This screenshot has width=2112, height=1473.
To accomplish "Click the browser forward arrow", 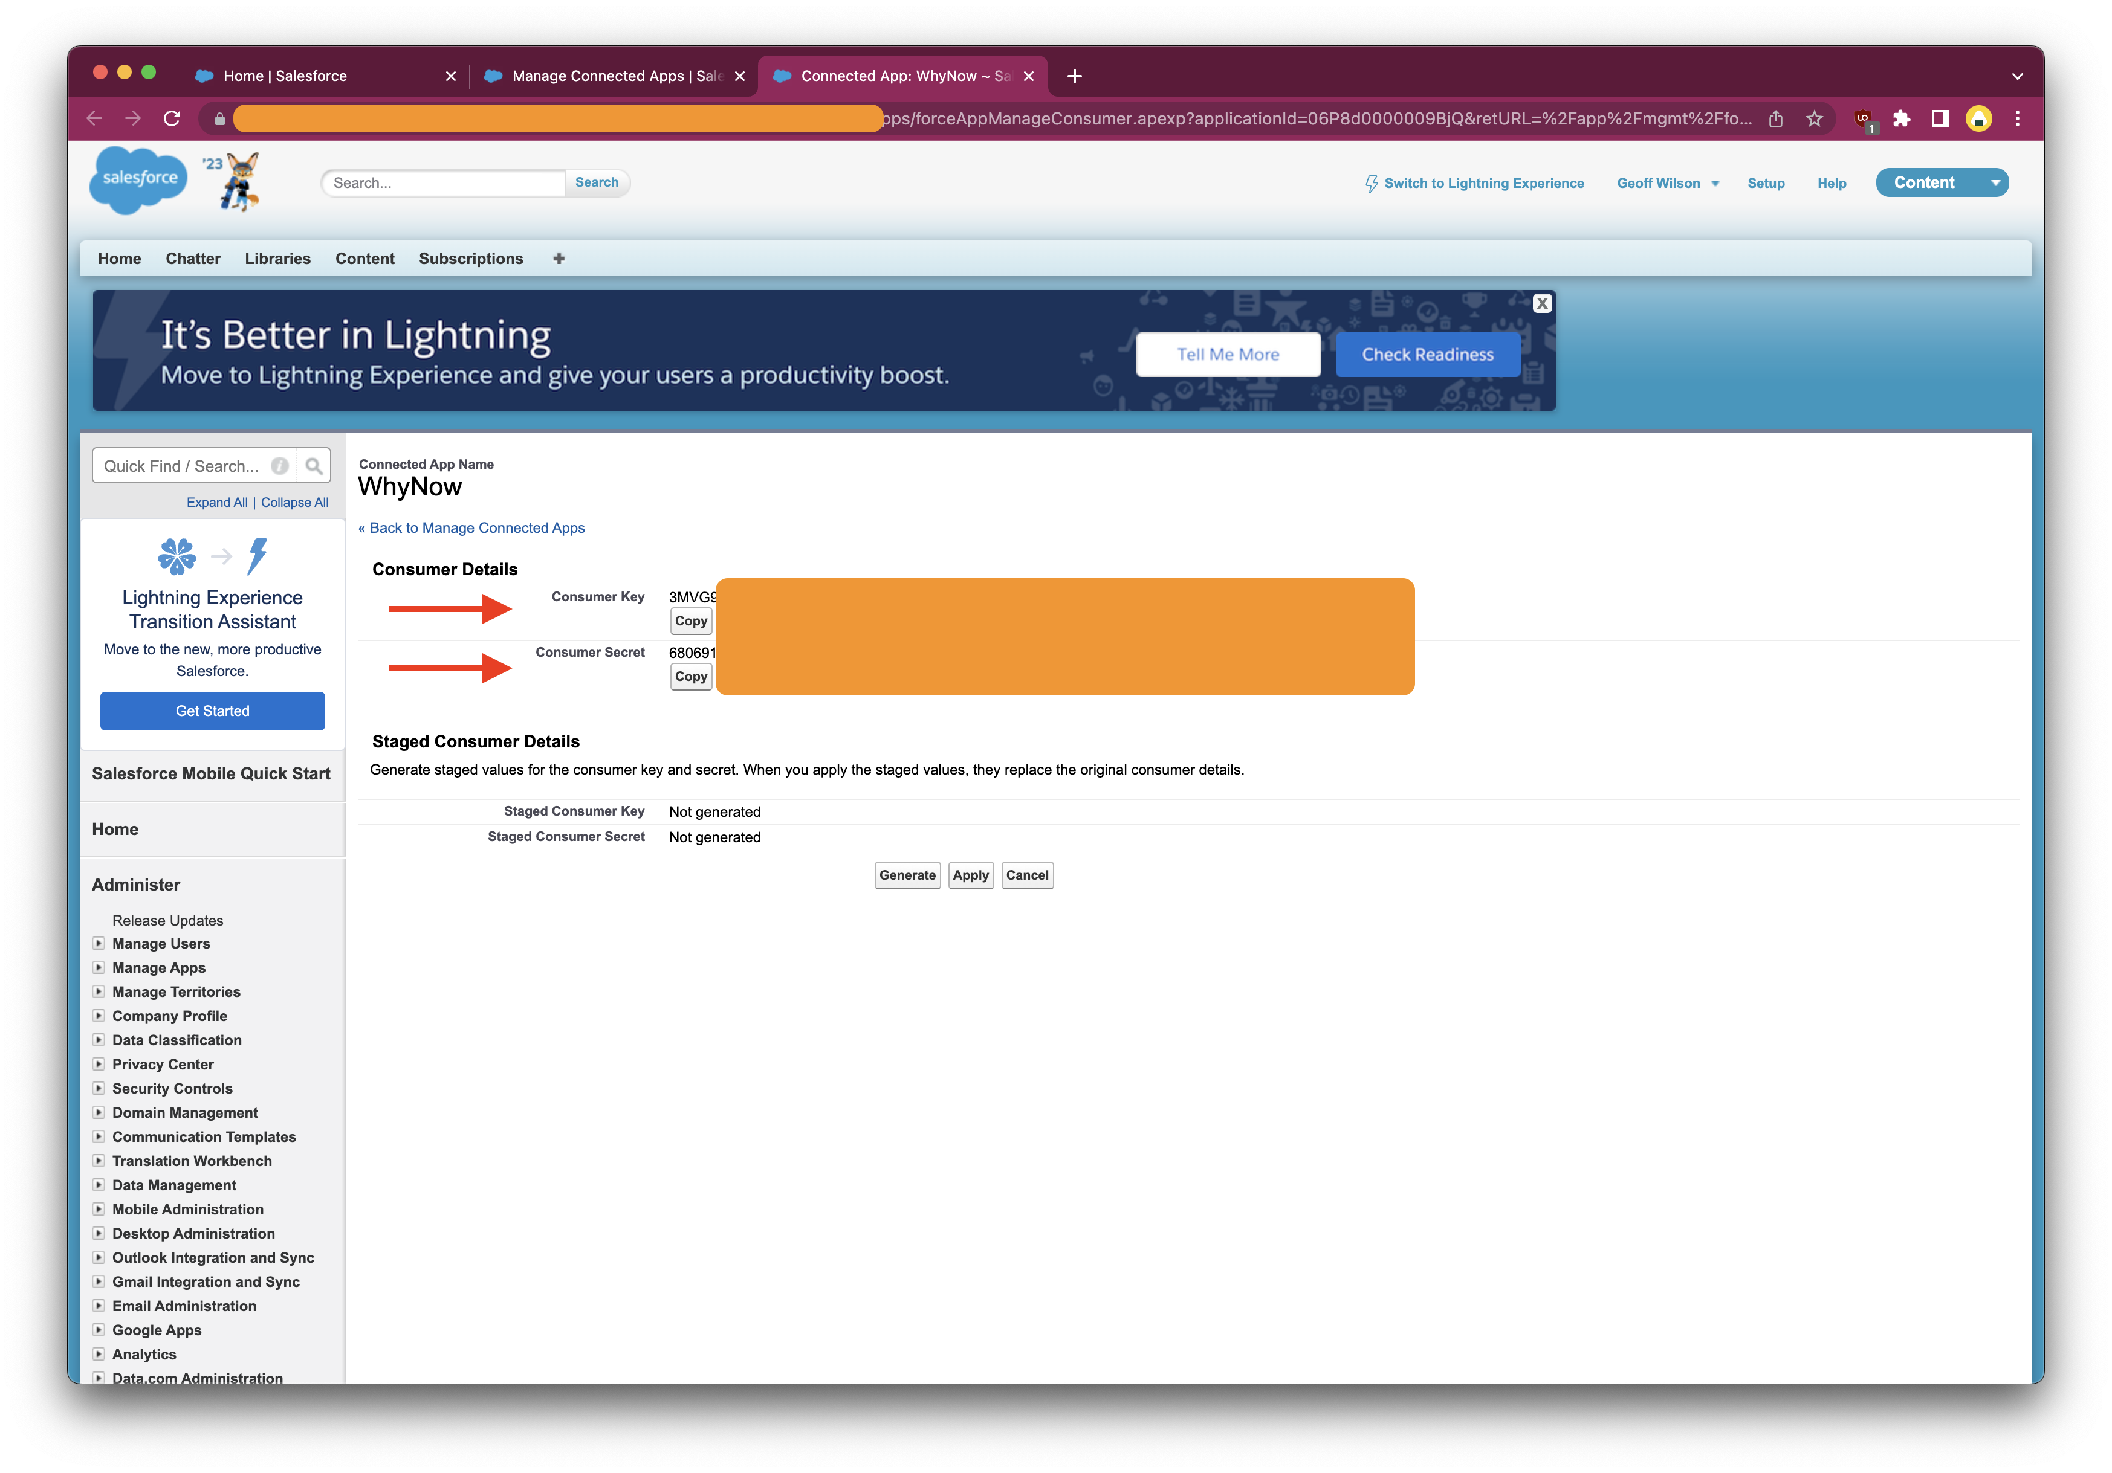I will click(x=134, y=118).
